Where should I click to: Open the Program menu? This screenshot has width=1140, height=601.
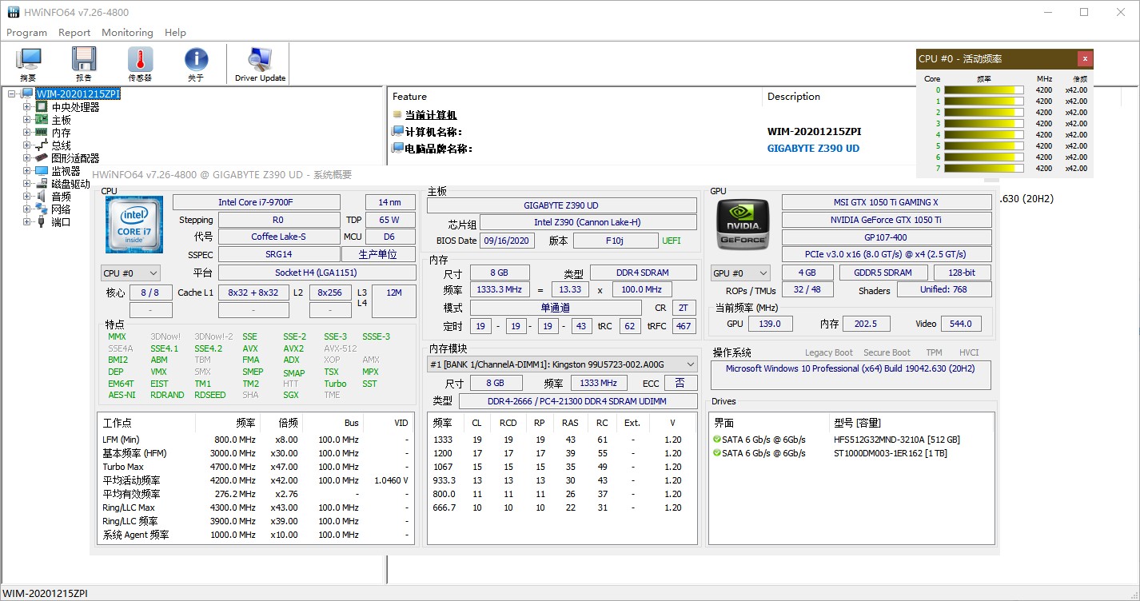coord(26,33)
